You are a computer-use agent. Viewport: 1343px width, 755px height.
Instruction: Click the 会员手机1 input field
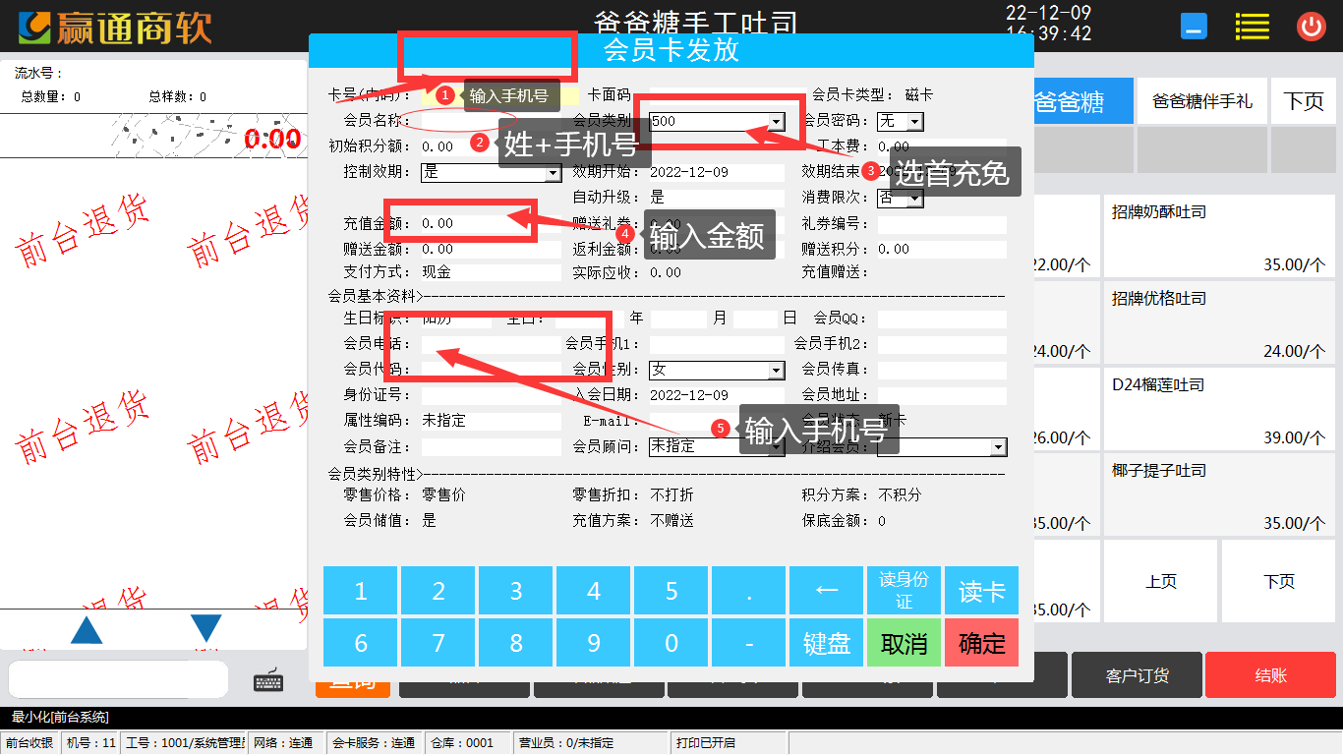[x=717, y=344]
